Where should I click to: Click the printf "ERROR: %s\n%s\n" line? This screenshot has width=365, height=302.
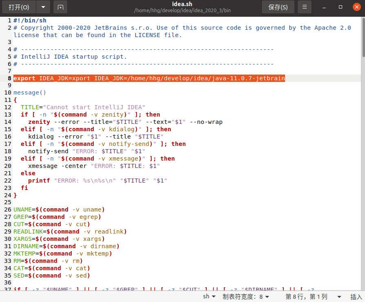click(97, 181)
